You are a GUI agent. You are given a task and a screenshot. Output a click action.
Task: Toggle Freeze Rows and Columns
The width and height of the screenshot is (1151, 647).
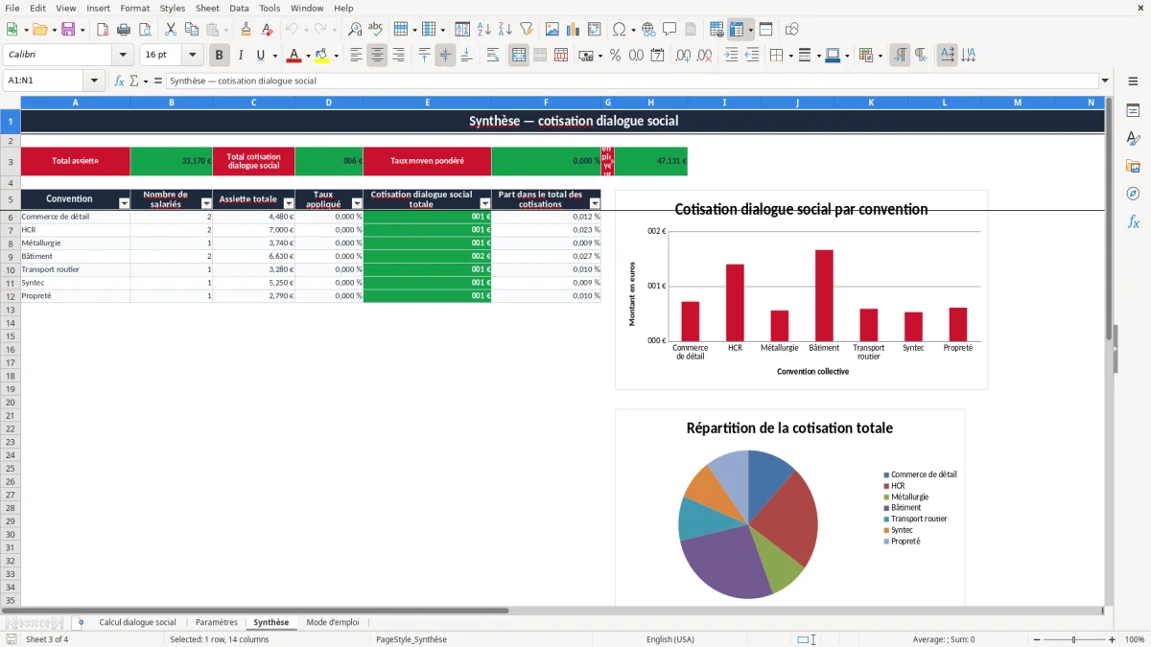pos(737,30)
